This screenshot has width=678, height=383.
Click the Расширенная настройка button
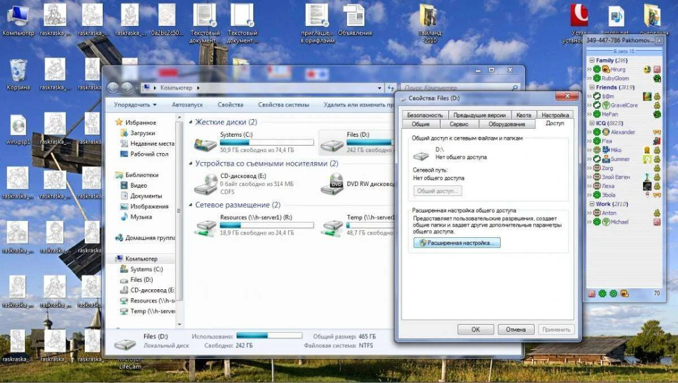[x=457, y=242]
